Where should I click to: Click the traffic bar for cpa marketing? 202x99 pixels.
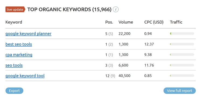(182, 55)
